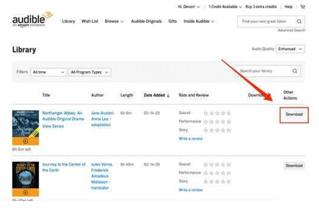Viewport: 319px width, 210px height.
Task: Change Audio Quality Enhanced dropdown
Action: pyautogui.click(x=290, y=49)
